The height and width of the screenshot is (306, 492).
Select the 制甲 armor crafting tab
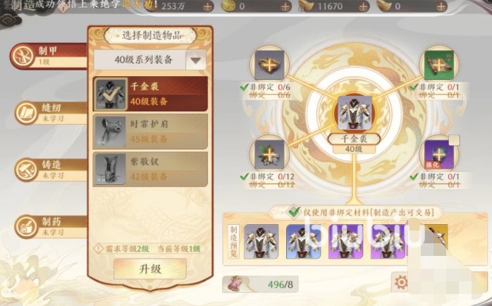pos(49,56)
